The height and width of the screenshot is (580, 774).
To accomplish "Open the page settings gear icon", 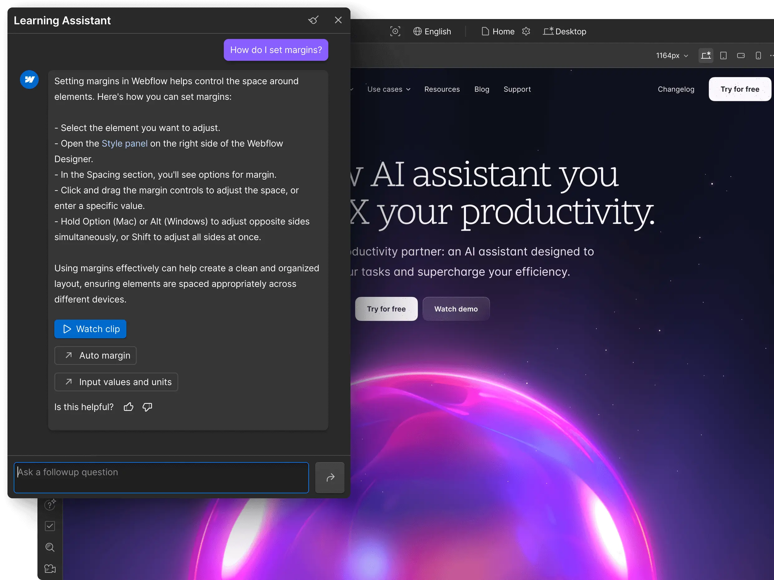I will coord(526,31).
